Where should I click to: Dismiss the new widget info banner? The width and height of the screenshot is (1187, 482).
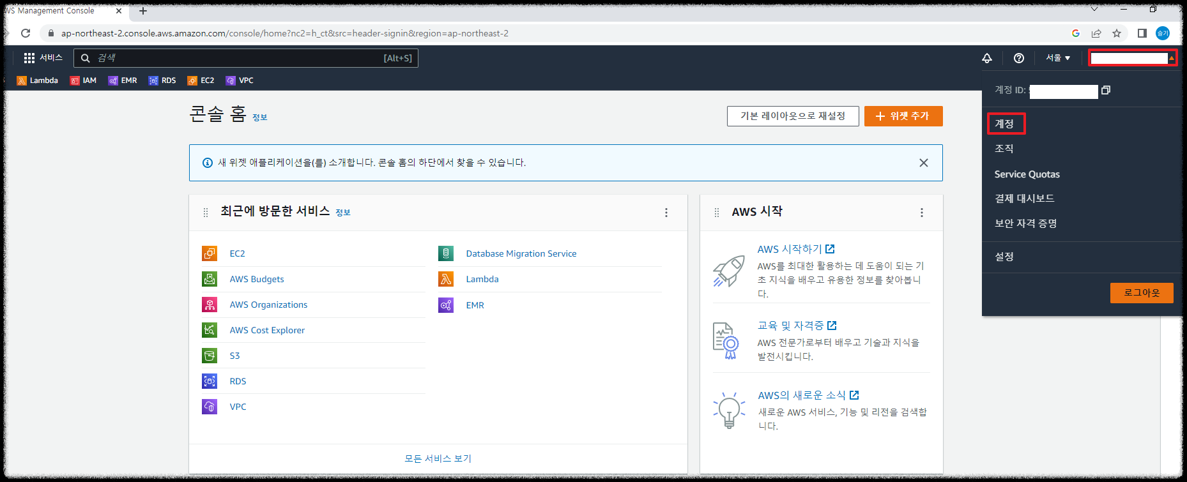pyautogui.click(x=924, y=163)
